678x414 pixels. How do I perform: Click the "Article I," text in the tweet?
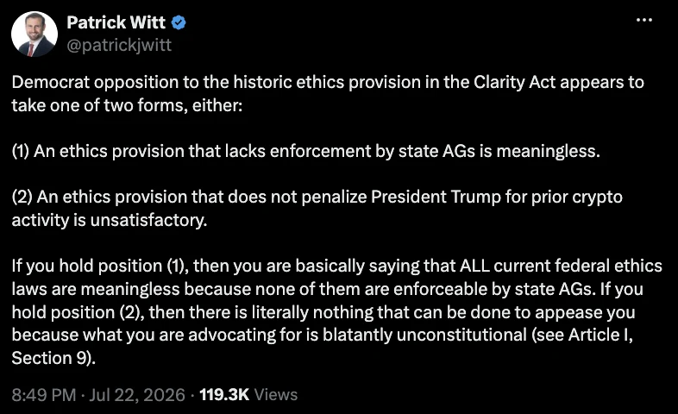point(600,335)
